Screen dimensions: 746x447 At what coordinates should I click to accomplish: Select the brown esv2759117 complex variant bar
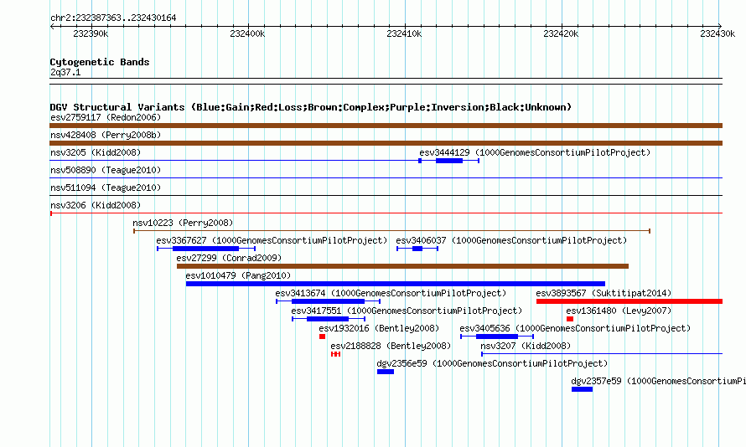click(386, 126)
